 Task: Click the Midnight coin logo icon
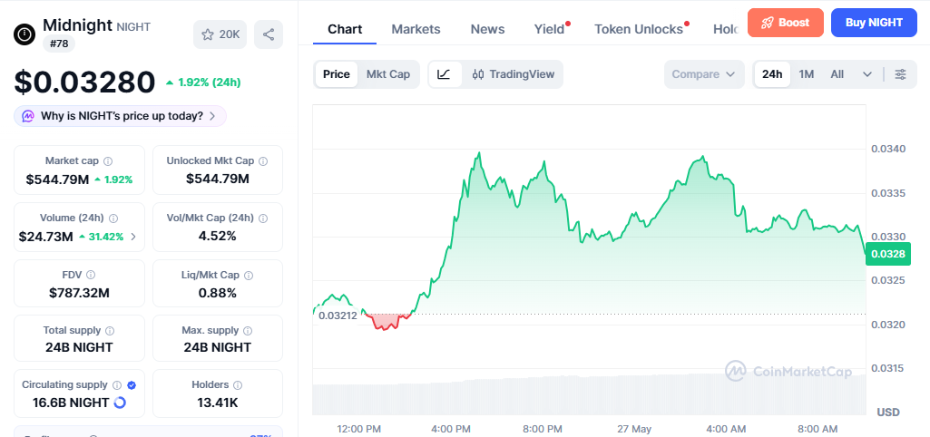tap(24, 34)
